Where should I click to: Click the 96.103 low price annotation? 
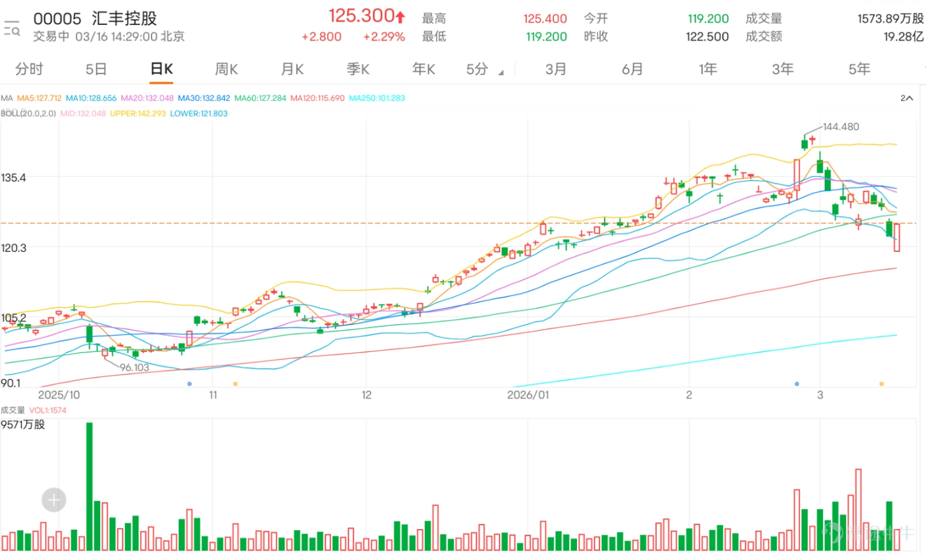tap(134, 368)
